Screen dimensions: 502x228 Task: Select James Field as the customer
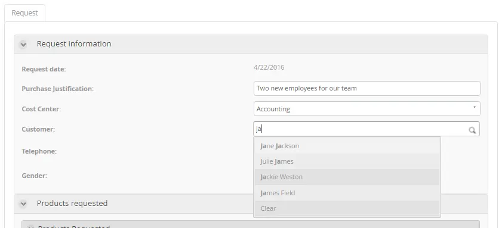[347, 193]
